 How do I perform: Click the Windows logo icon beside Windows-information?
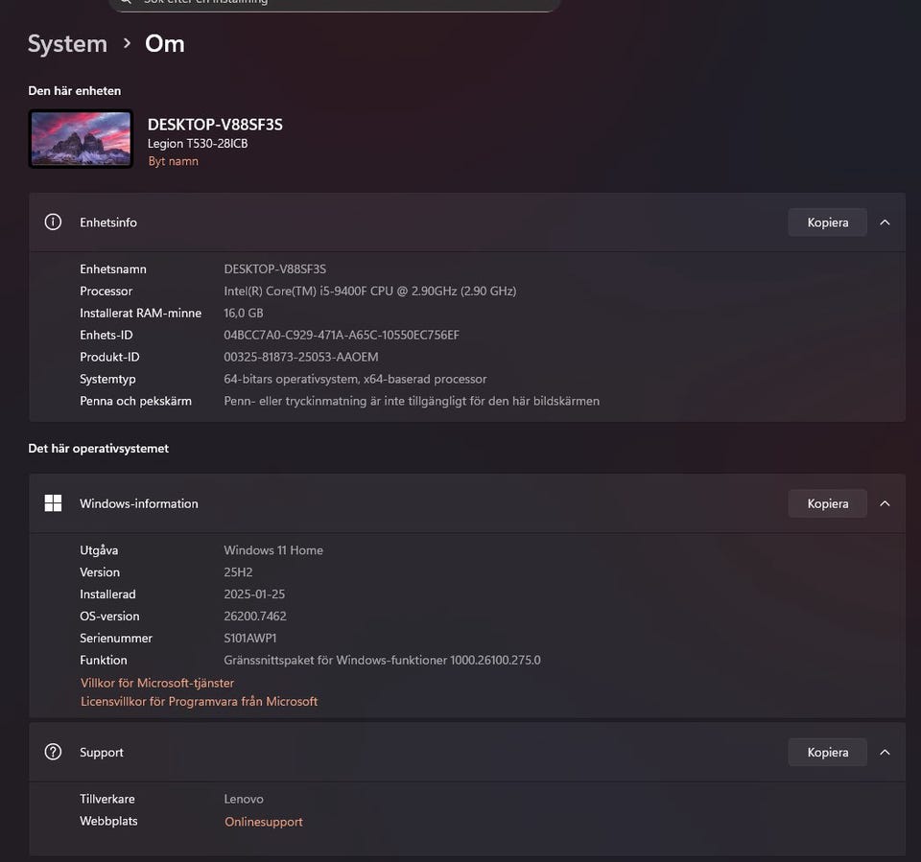click(53, 503)
